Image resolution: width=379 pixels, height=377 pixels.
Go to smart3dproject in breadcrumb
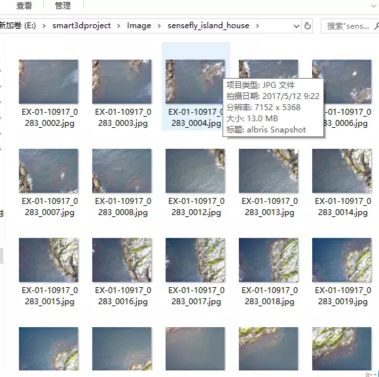point(81,26)
